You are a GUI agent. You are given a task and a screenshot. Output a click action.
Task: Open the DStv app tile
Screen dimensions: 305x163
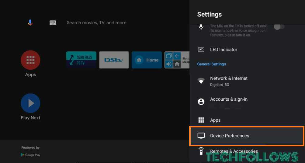(114, 60)
